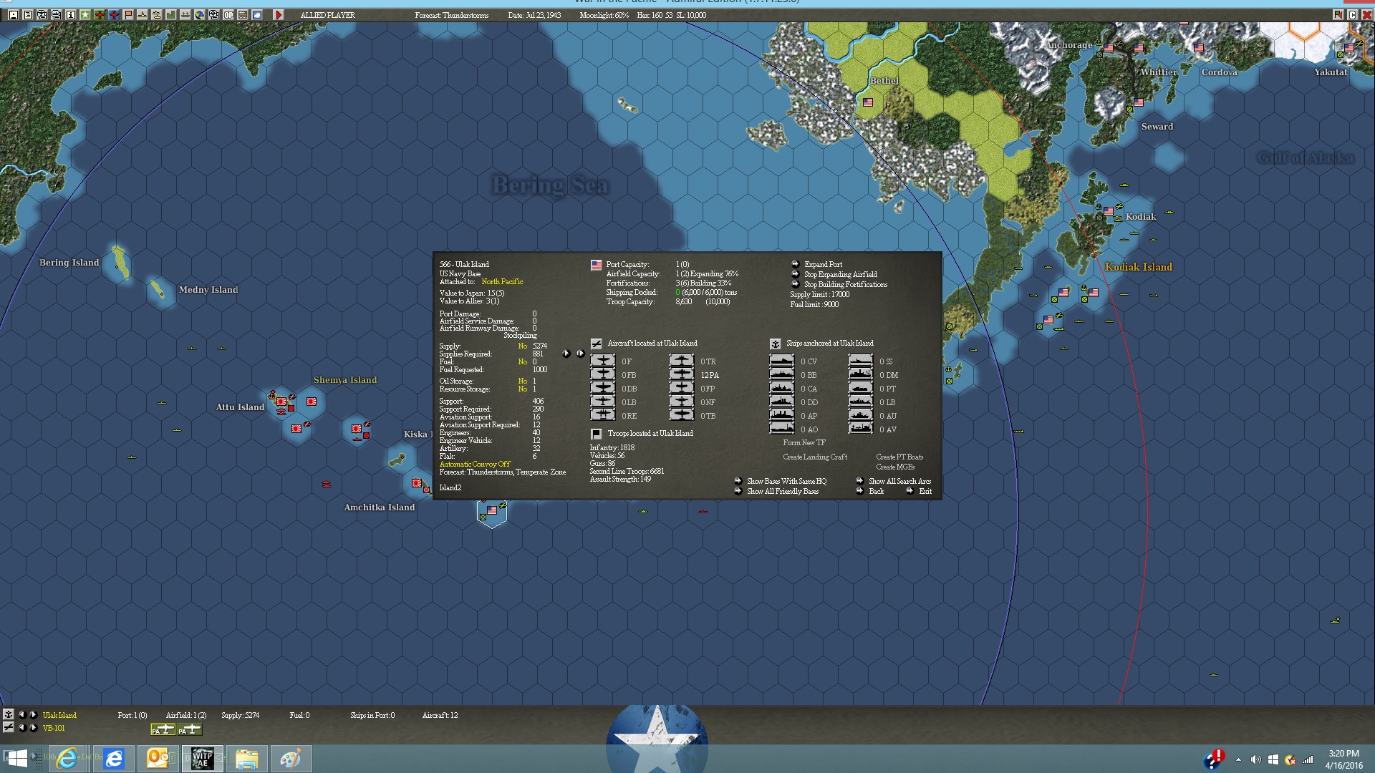The width and height of the screenshot is (1375, 773).
Task: Click the BB battleship icon
Action: (x=781, y=375)
